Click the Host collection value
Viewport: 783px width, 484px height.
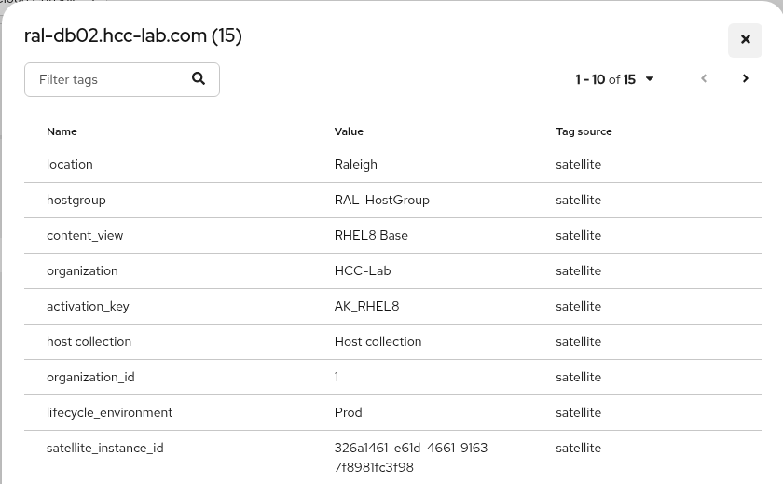[378, 341]
